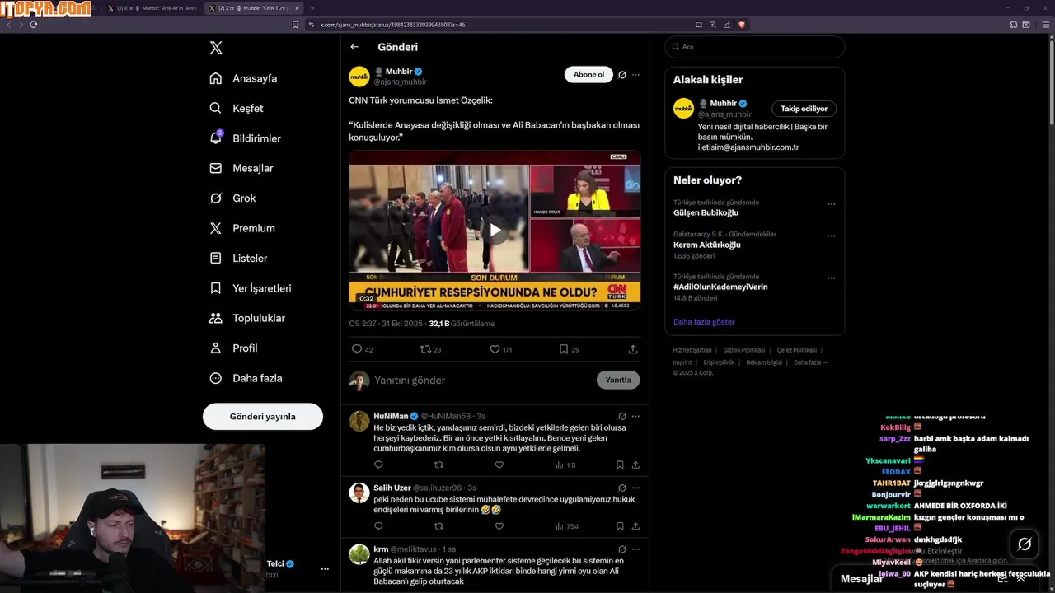Like HuNiMan's reply
This screenshot has height=593, width=1055.
pyautogui.click(x=499, y=465)
